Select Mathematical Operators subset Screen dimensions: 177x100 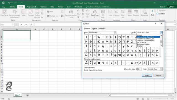click(x=148, y=37)
